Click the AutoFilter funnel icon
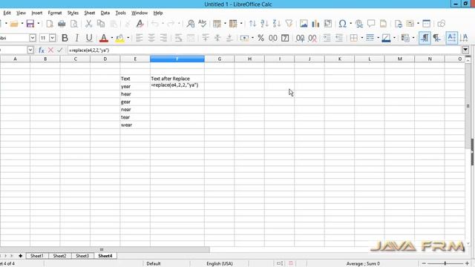This screenshot has height=267, width=475. pos(289,24)
